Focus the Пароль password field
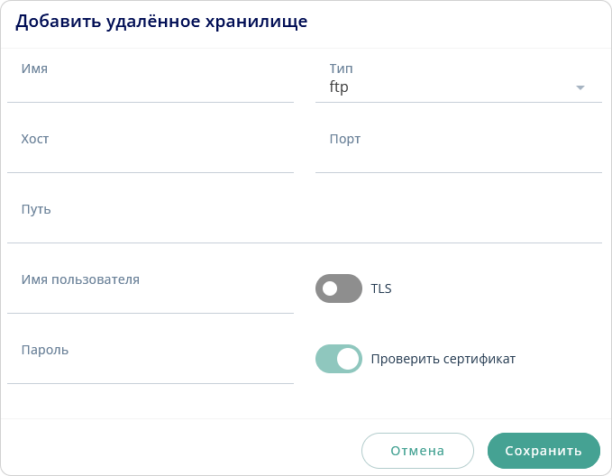The height and width of the screenshot is (476, 612). [151, 366]
